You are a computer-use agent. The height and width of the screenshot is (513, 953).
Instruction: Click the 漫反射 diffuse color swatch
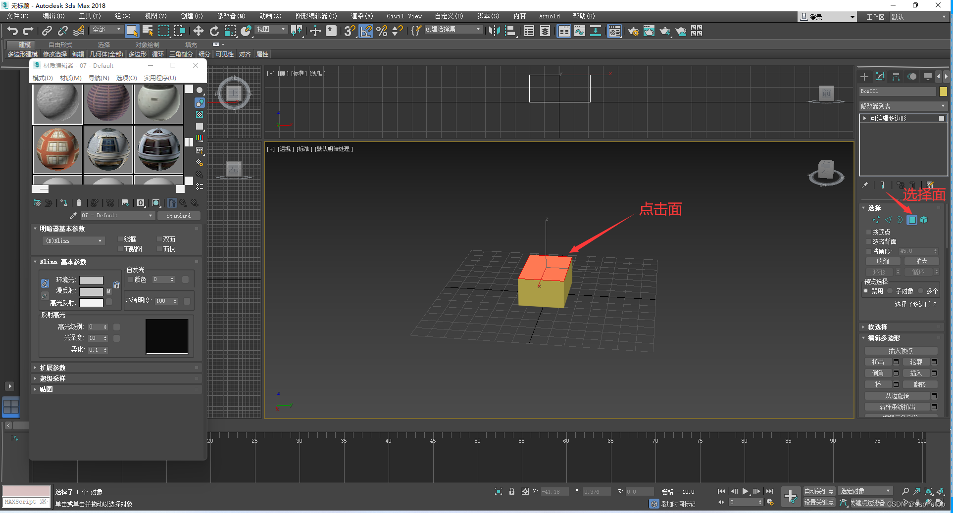[x=92, y=291]
